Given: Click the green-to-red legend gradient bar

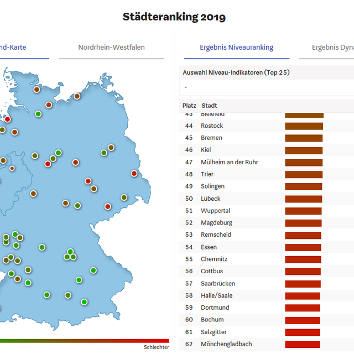Looking at the screenshot, I should tap(83, 341).
